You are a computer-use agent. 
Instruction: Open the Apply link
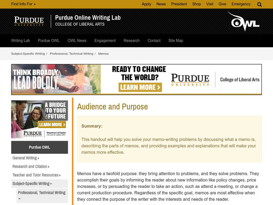146,4
